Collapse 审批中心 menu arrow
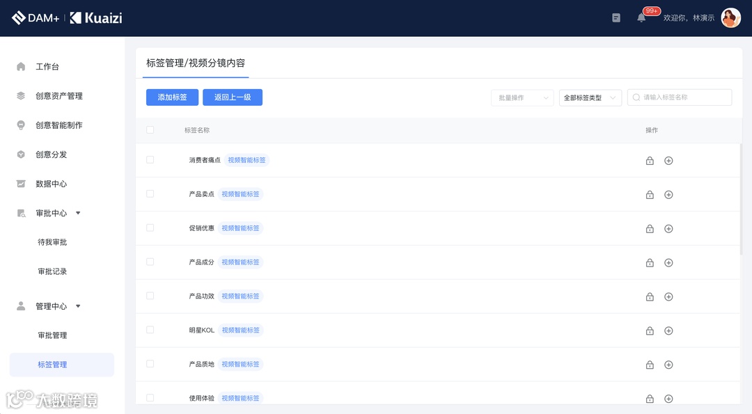Viewport: 752px width, 414px height. point(78,213)
